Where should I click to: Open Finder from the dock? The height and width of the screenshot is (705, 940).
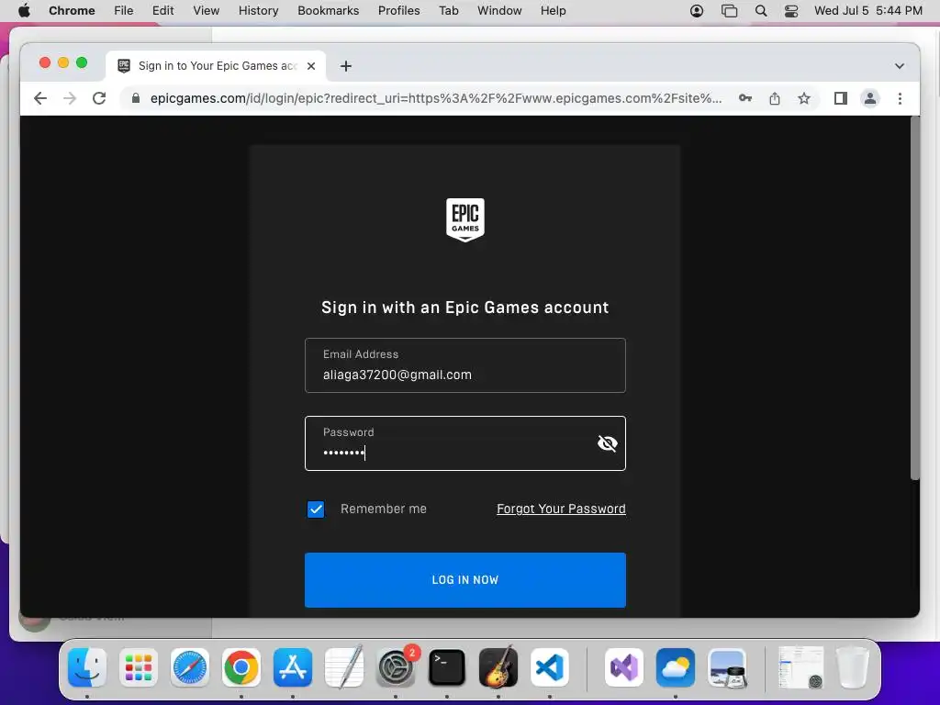tap(87, 667)
